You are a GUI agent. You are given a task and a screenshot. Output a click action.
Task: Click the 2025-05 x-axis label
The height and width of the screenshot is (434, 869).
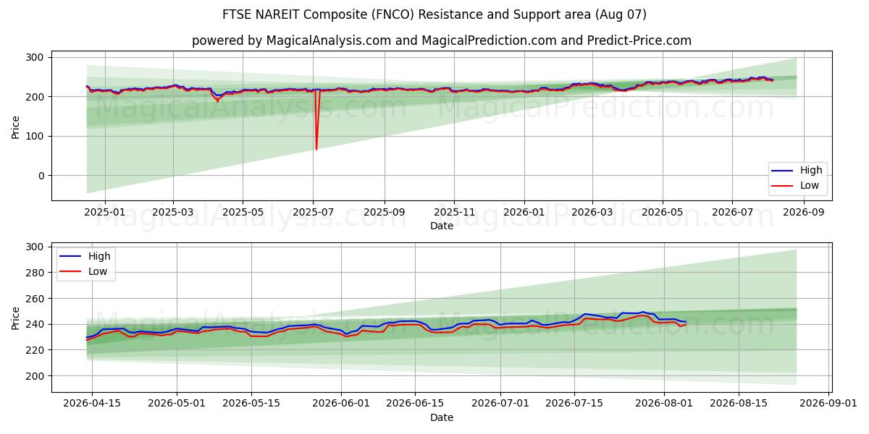click(x=243, y=213)
